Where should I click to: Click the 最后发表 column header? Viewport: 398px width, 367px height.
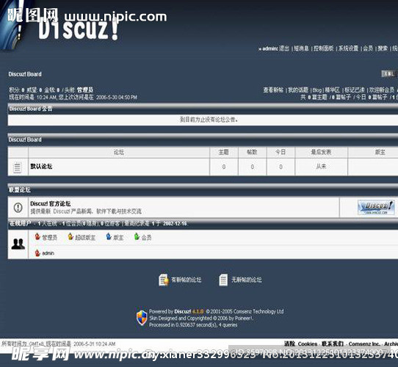click(x=321, y=152)
